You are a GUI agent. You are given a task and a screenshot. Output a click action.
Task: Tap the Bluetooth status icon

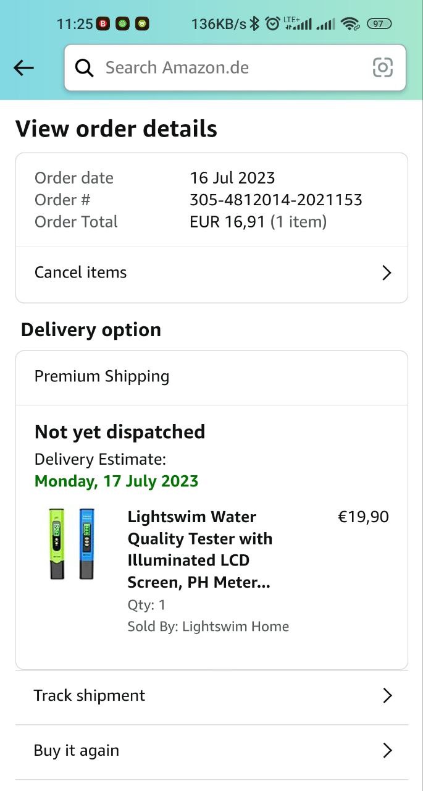tap(254, 24)
